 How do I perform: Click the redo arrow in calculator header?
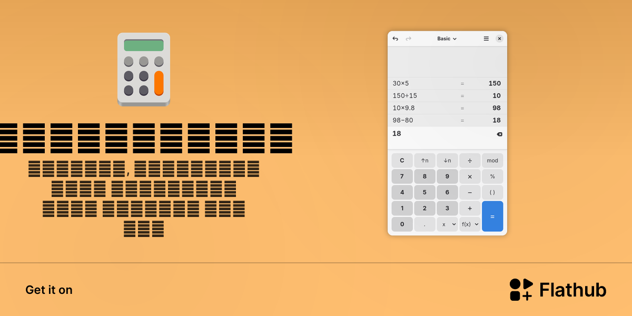[408, 38]
